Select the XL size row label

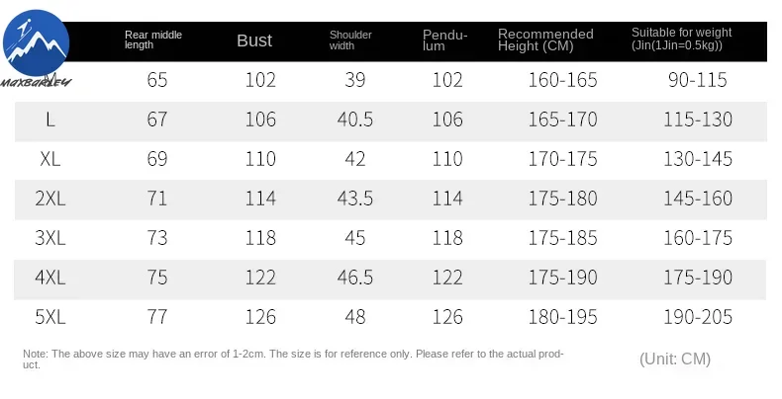[x=50, y=159]
